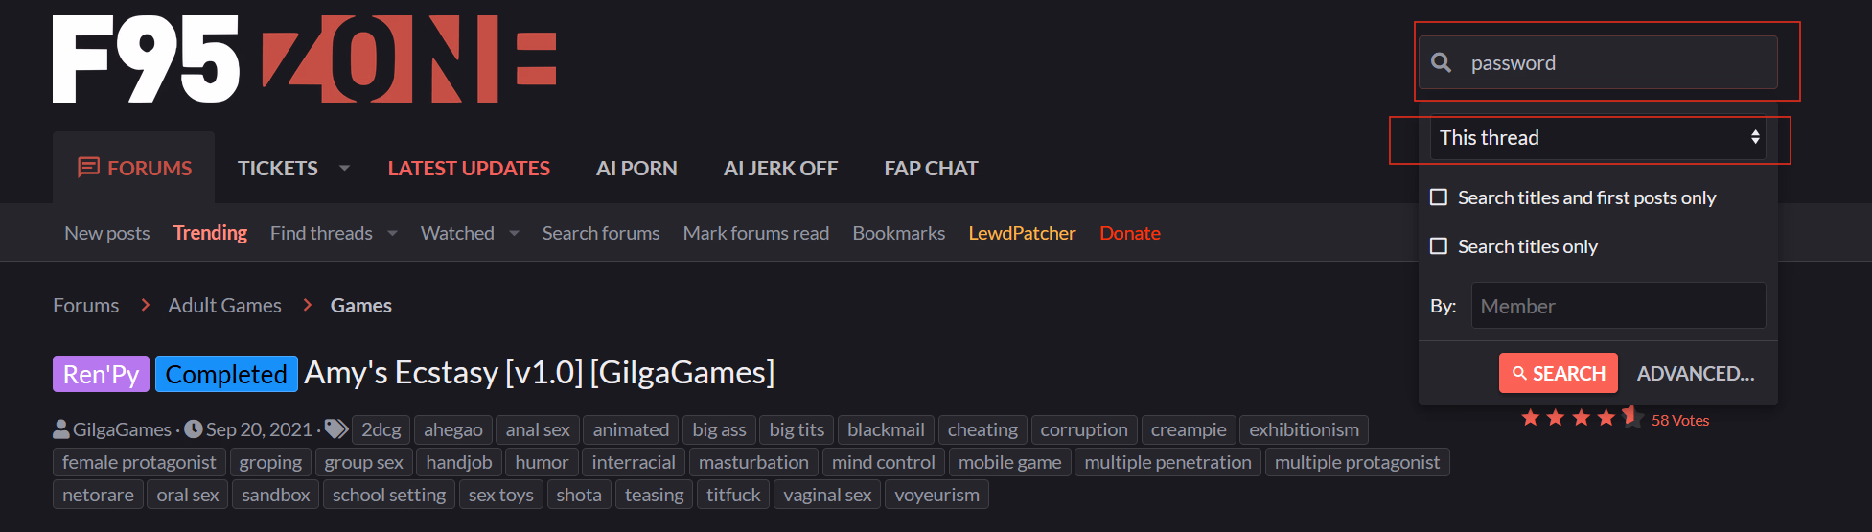The width and height of the screenshot is (1872, 532).
Task: Click the breadcrumb chevron after Forums
Action: [x=146, y=305]
